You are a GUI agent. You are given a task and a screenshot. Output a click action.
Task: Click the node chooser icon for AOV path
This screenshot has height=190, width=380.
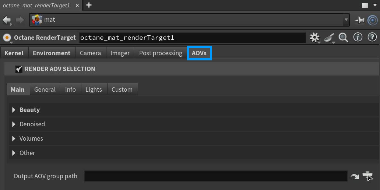[367, 176]
